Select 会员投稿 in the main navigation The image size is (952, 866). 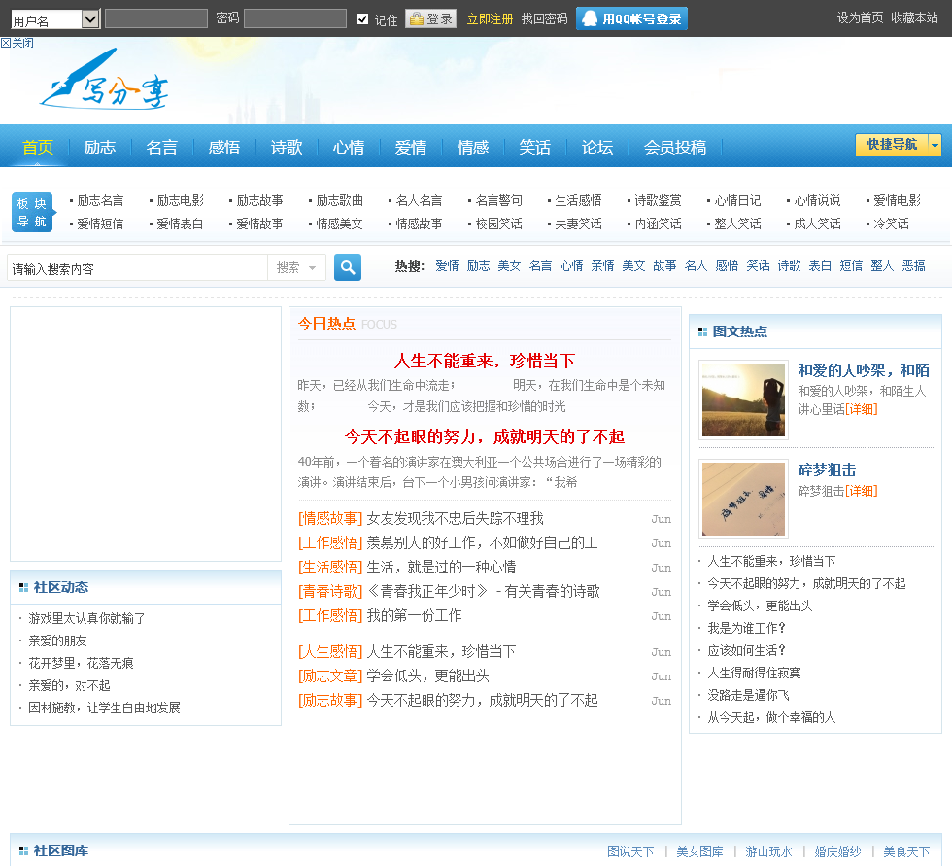(x=675, y=147)
